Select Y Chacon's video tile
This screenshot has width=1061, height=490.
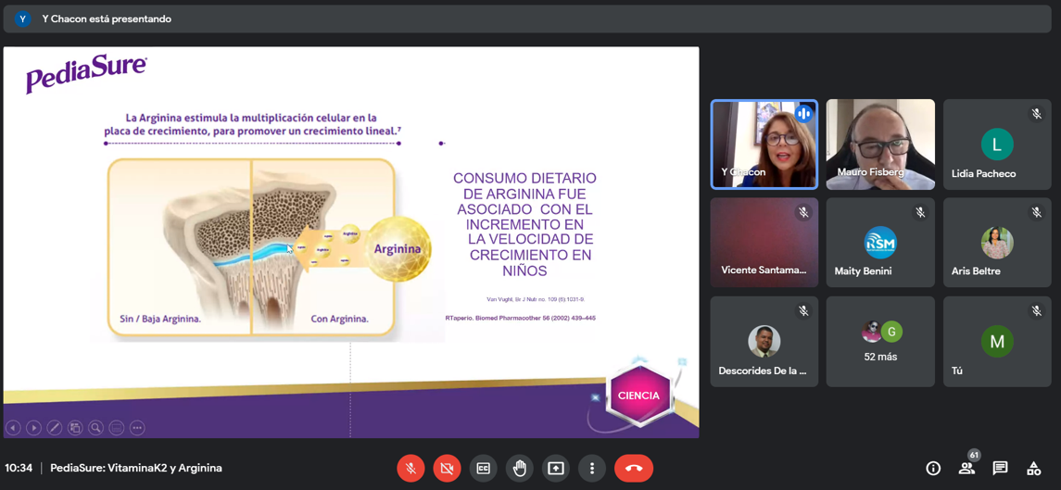[764, 144]
